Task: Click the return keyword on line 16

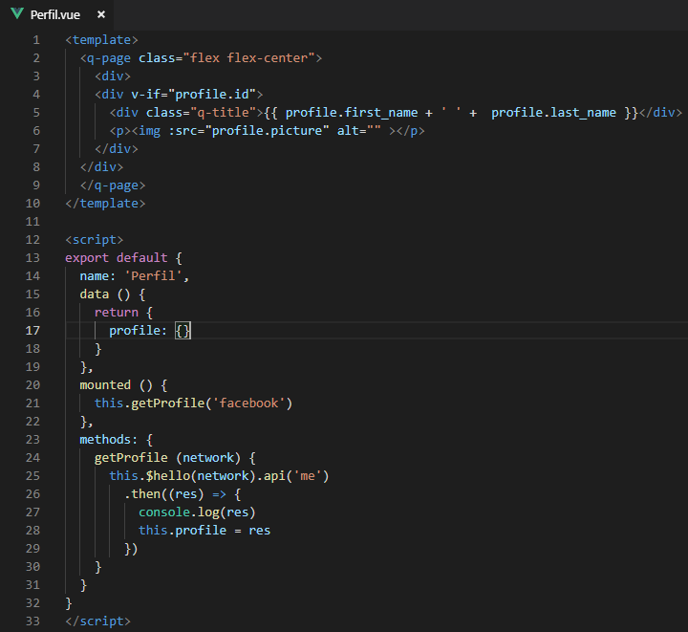Action: pyautogui.click(x=117, y=313)
